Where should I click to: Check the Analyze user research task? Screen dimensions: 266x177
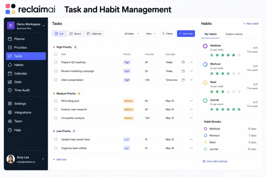(56, 109)
